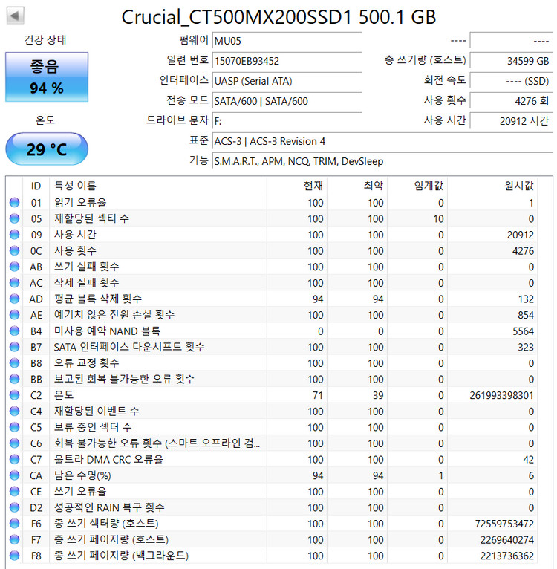
Task: Click the status dot for attribute B4
Action: pyautogui.click(x=15, y=331)
